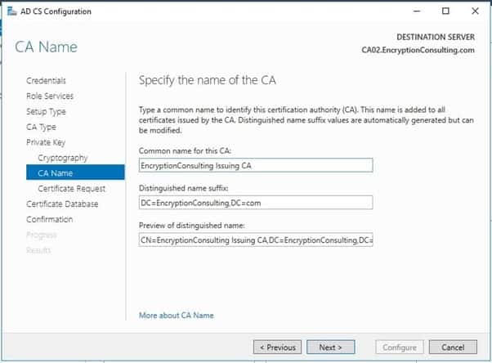Click the Distinguished name suffix field
The width and height of the screenshot is (492, 363).
[255, 203]
